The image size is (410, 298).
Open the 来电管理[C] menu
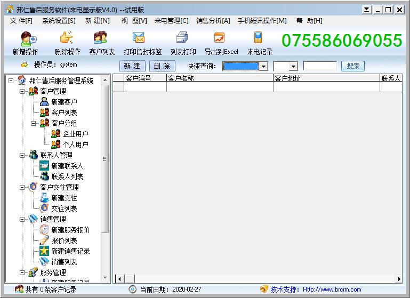[x=171, y=21]
